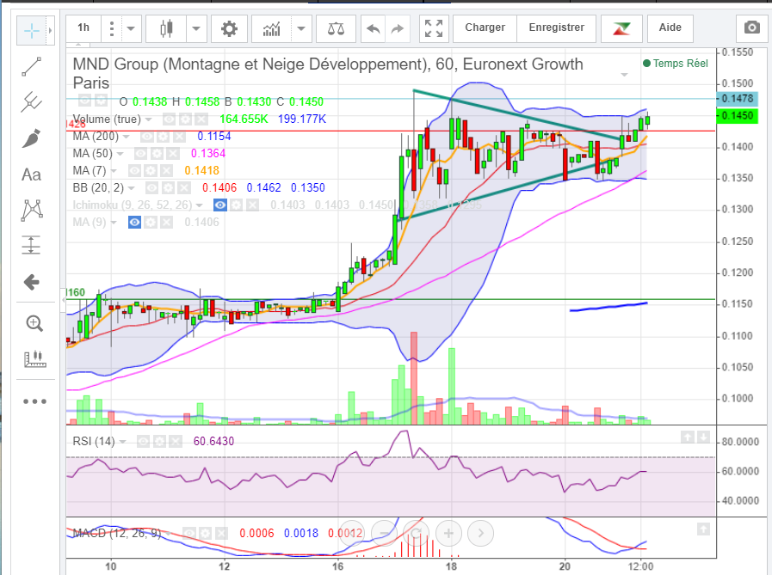Click the Enregistrer button
The width and height of the screenshot is (772, 575).
(556, 28)
